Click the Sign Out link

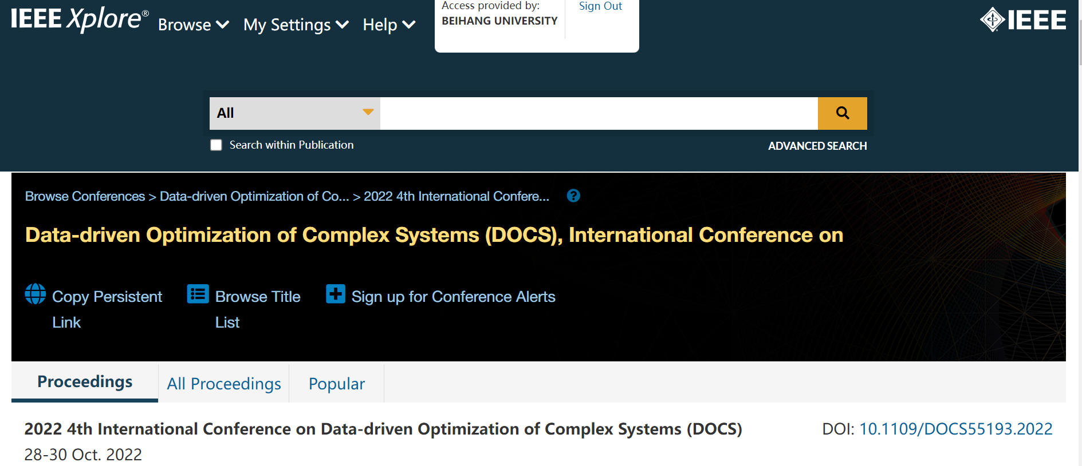tap(600, 6)
